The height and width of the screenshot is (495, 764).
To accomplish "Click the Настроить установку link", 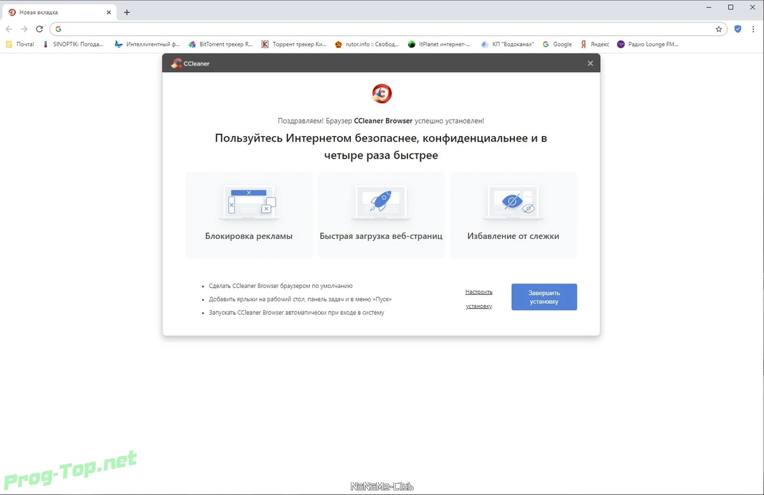I will click(479, 299).
